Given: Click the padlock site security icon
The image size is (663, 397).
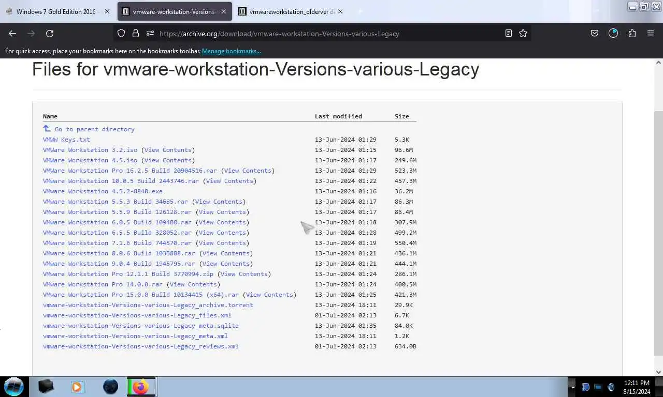Looking at the screenshot, I should (136, 34).
